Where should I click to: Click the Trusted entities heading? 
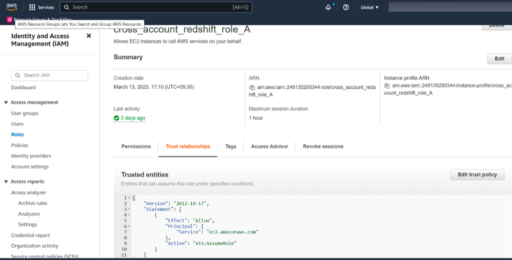click(x=145, y=175)
